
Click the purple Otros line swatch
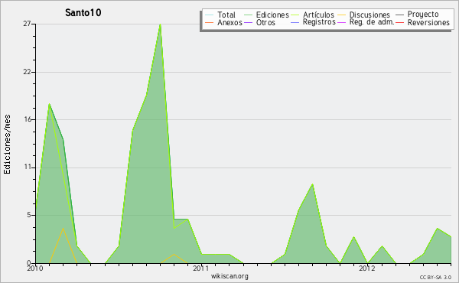[x=248, y=22]
